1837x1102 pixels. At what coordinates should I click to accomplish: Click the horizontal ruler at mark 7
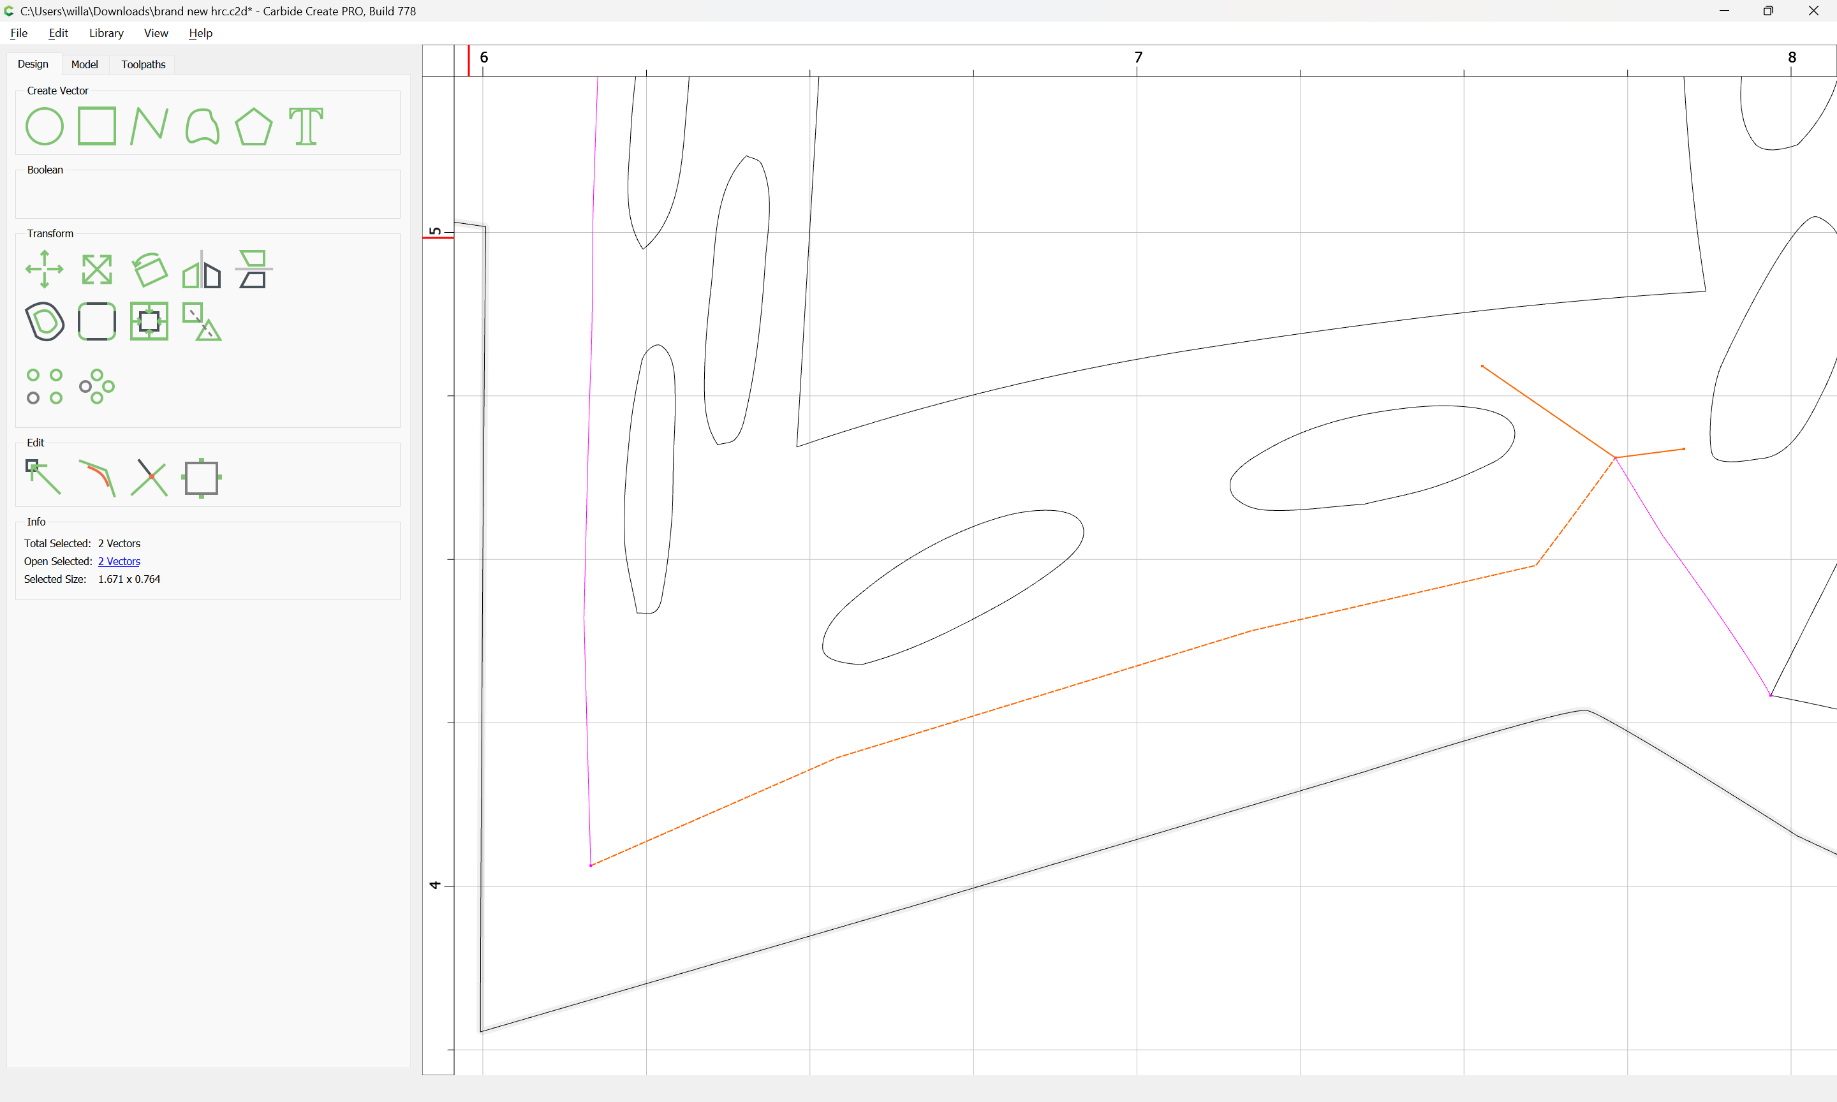tap(1137, 58)
